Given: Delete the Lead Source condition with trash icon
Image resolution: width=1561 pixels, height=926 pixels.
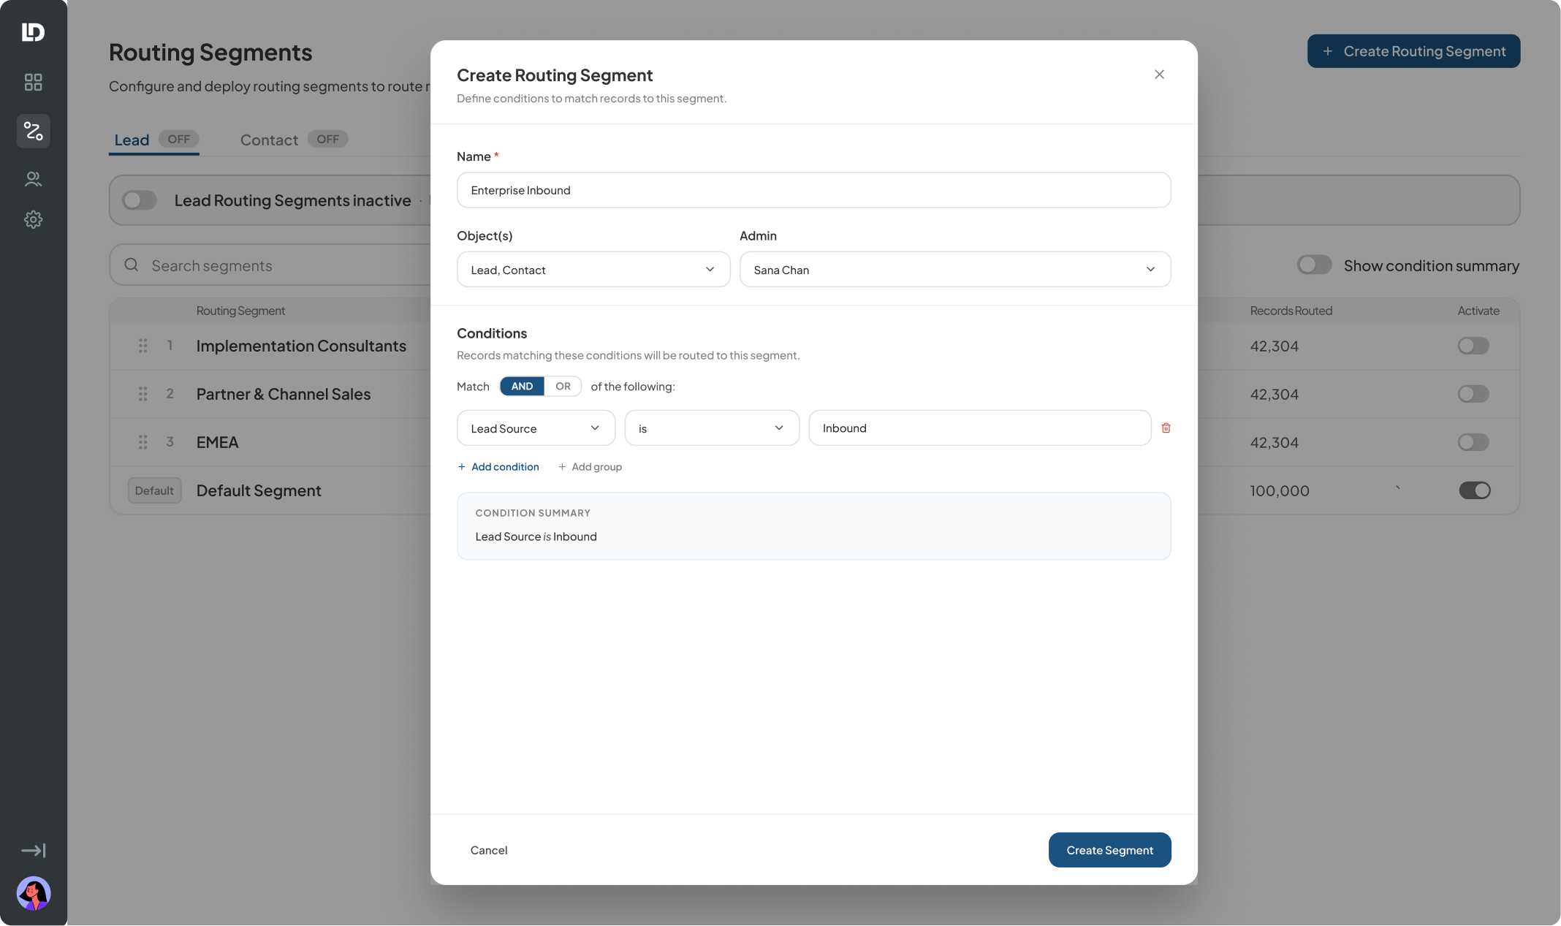Looking at the screenshot, I should (x=1166, y=428).
